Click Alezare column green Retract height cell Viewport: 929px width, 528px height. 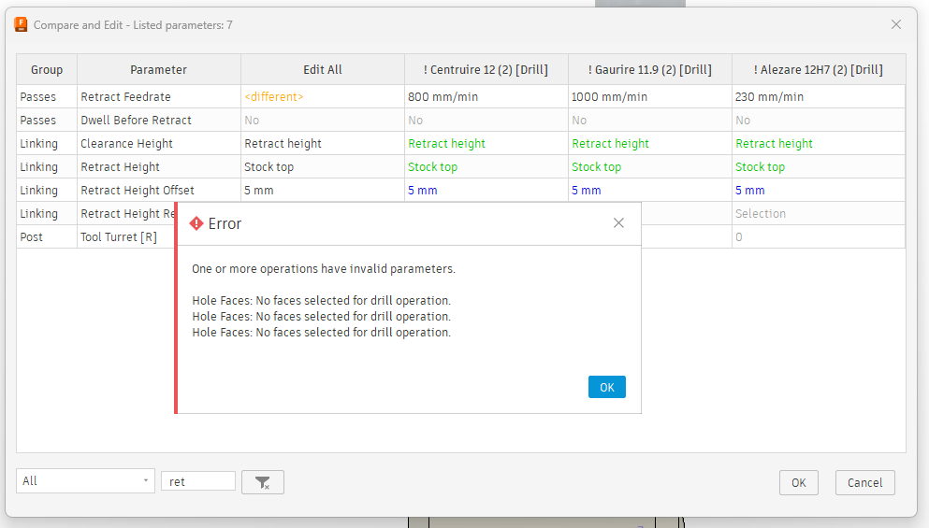(x=819, y=143)
